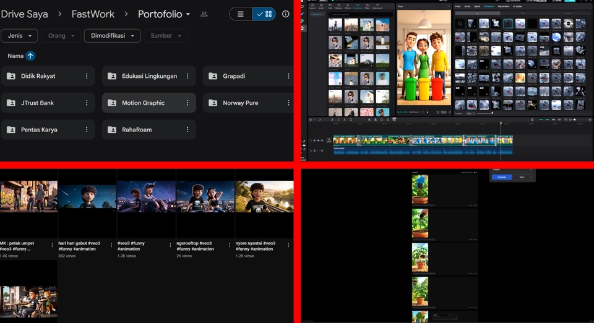Image resolution: width=594 pixels, height=323 pixels.
Task: Open more options for Didik Rakyat folder
Action: point(87,76)
